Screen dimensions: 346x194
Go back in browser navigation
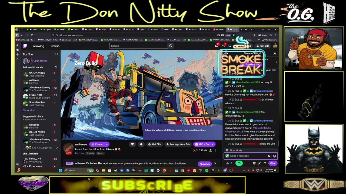coord(22,35)
